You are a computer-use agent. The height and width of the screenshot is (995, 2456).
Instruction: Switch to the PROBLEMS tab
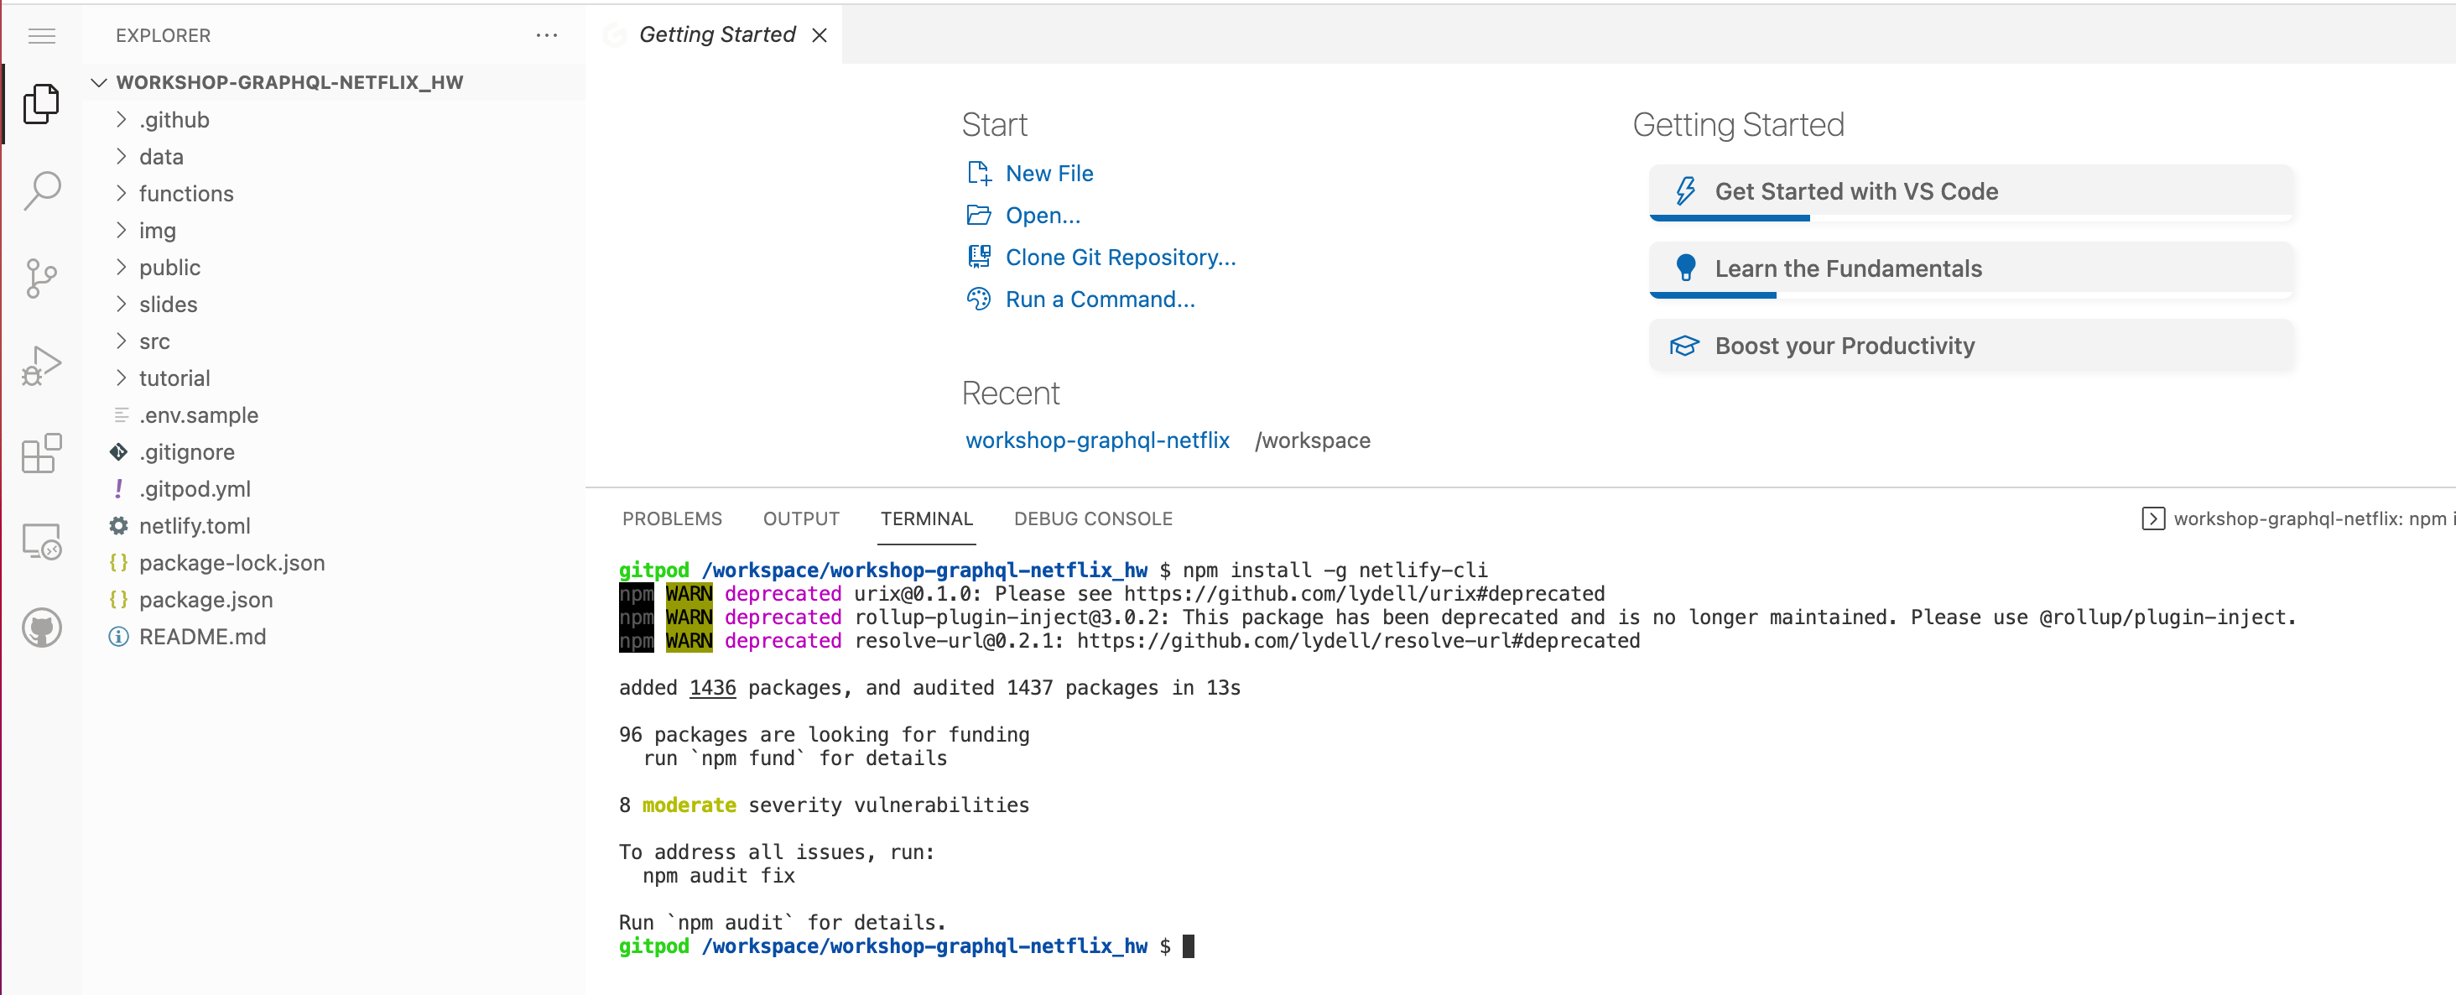pyautogui.click(x=672, y=518)
